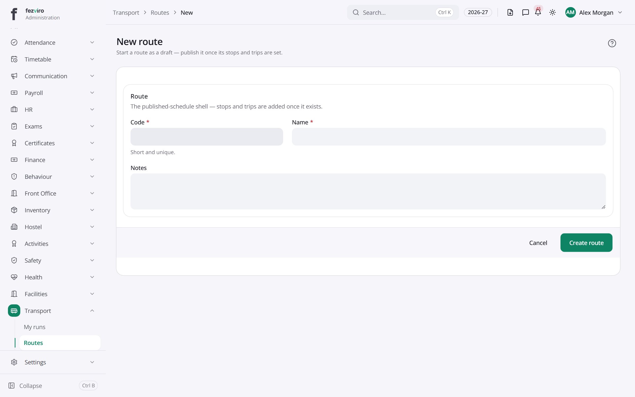Viewport: 635px width, 397px height.
Task: Click the Safety shield icon
Action: point(14,260)
